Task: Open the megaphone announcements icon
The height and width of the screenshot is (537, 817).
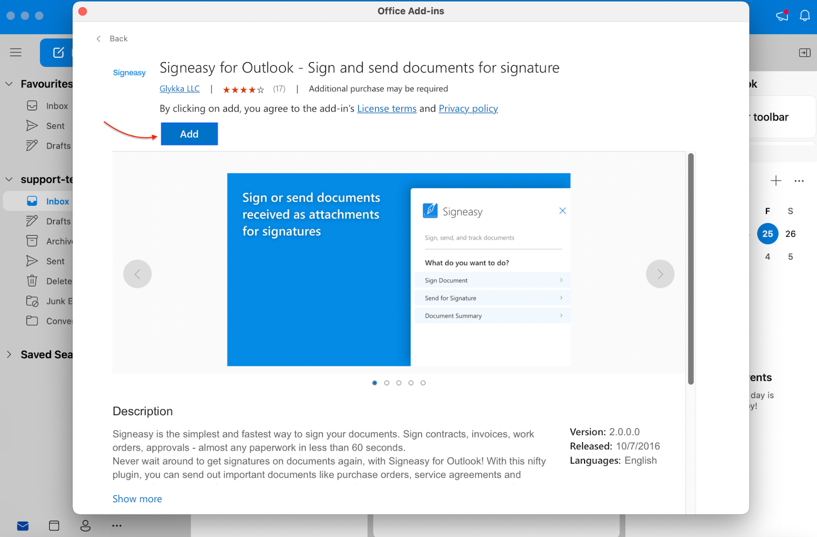Action: [x=782, y=15]
